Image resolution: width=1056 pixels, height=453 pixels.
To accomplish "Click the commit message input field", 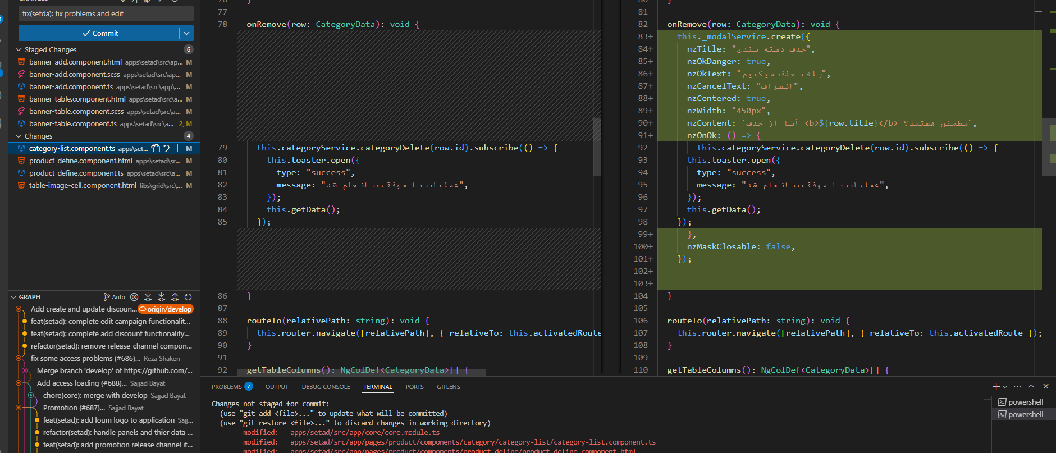I will (106, 13).
